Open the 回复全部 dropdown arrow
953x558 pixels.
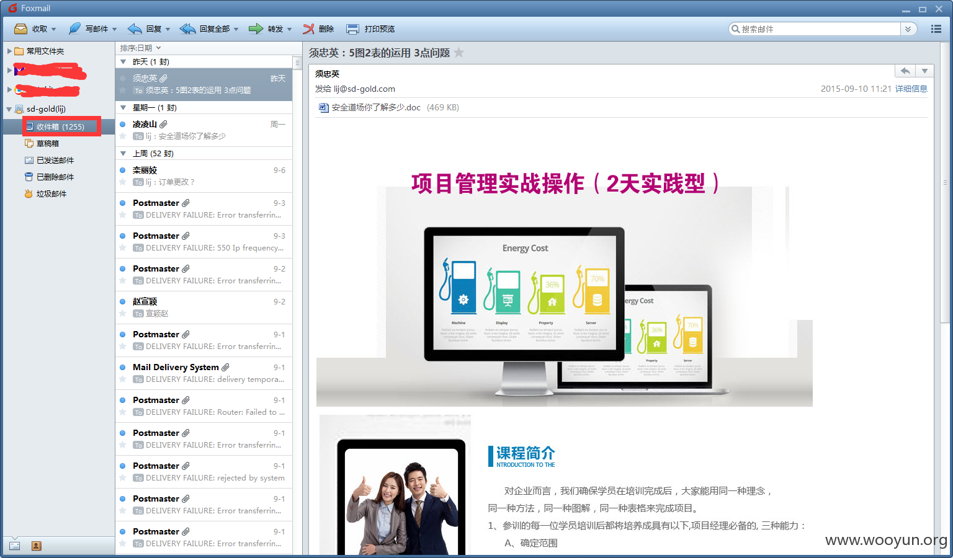(236, 29)
